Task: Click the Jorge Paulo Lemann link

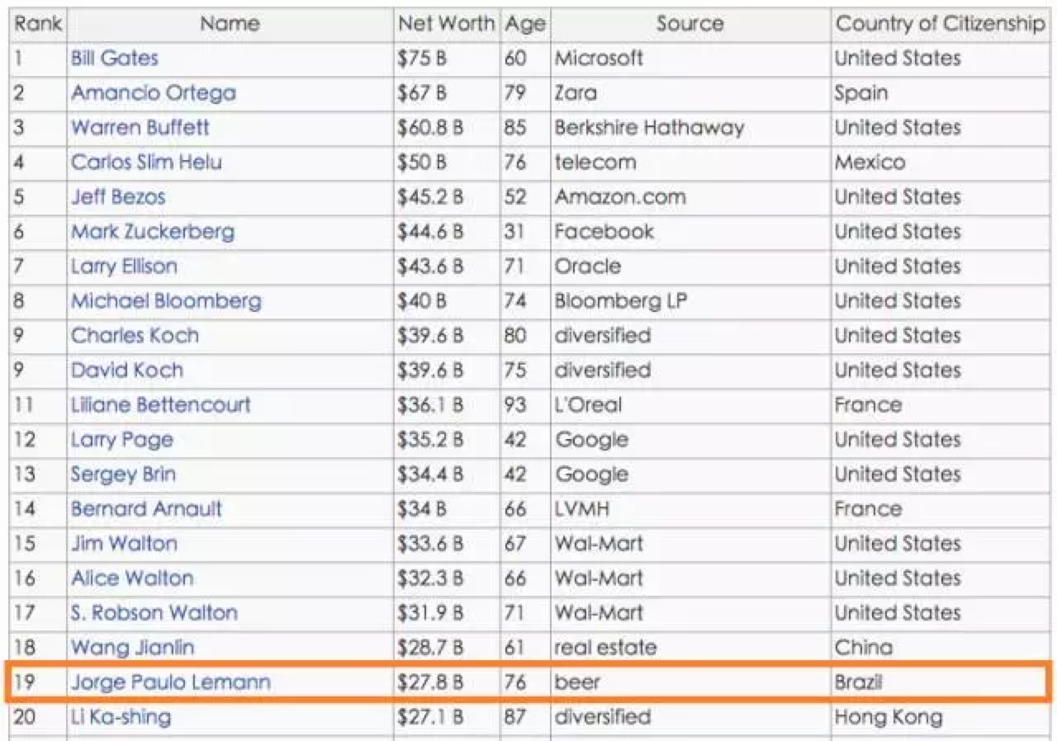Action: [x=170, y=682]
